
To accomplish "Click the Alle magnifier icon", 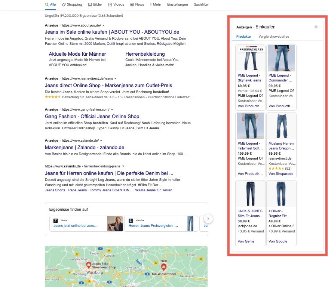I will [47, 4].
